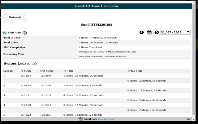Select "0 Hours , 17 Minutes, 55 Seconds" cell
This screenshot has width=198, height=124.
click(x=83, y=105)
